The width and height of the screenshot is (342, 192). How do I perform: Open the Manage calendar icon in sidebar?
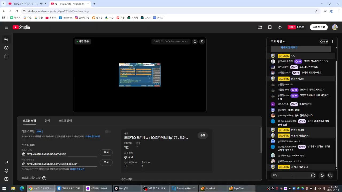[6, 56]
